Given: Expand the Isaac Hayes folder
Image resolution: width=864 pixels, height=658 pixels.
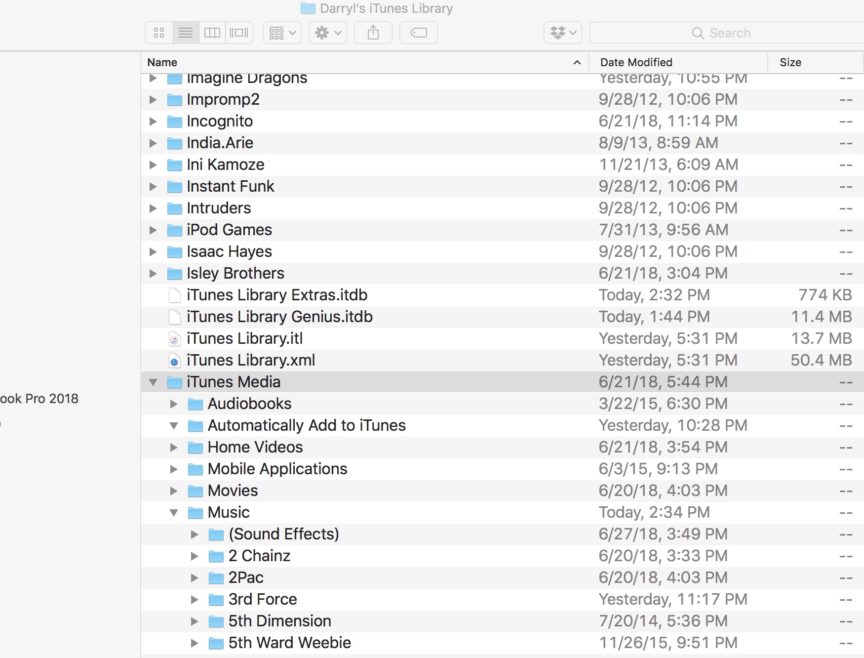Looking at the screenshot, I should [x=153, y=252].
